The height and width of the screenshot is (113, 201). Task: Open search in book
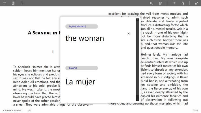[x=151, y=3]
